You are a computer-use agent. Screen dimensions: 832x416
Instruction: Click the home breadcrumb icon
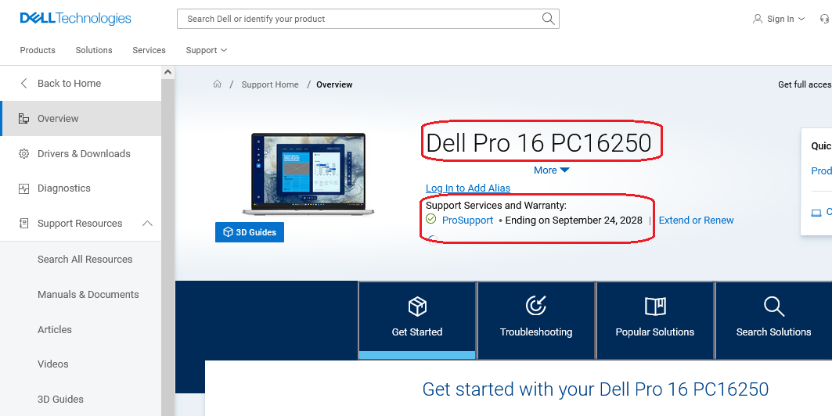coord(217,84)
